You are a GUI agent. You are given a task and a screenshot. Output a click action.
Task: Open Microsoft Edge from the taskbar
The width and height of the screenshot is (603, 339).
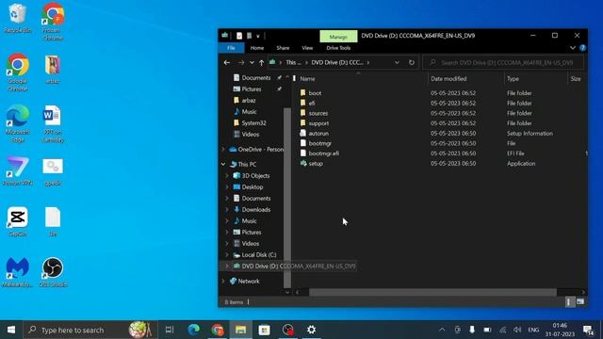click(x=193, y=330)
